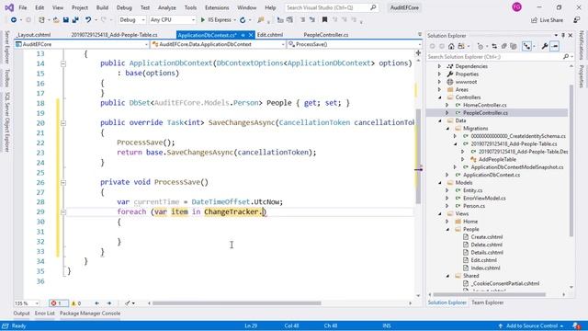Open the user account avatar
Screen dimensions: 588x331
[x=516, y=7]
